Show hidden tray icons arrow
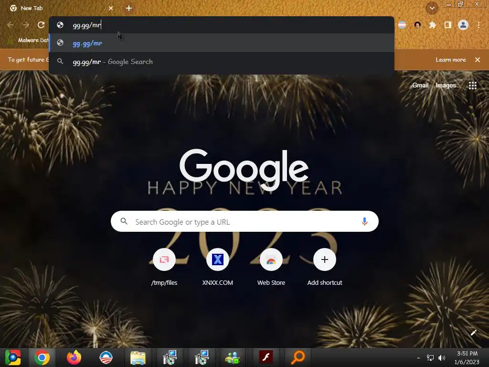 pyautogui.click(x=418, y=358)
